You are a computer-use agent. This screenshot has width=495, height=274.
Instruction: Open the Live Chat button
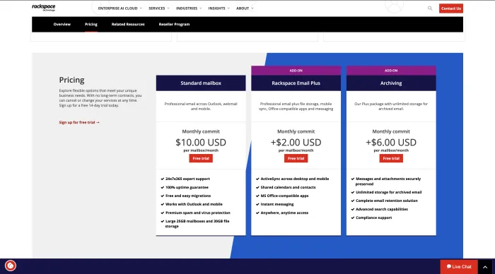tap(459, 267)
